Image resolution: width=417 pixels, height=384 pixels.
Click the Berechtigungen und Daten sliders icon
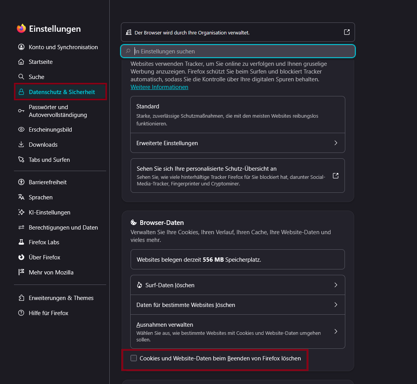pyautogui.click(x=21, y=227)
